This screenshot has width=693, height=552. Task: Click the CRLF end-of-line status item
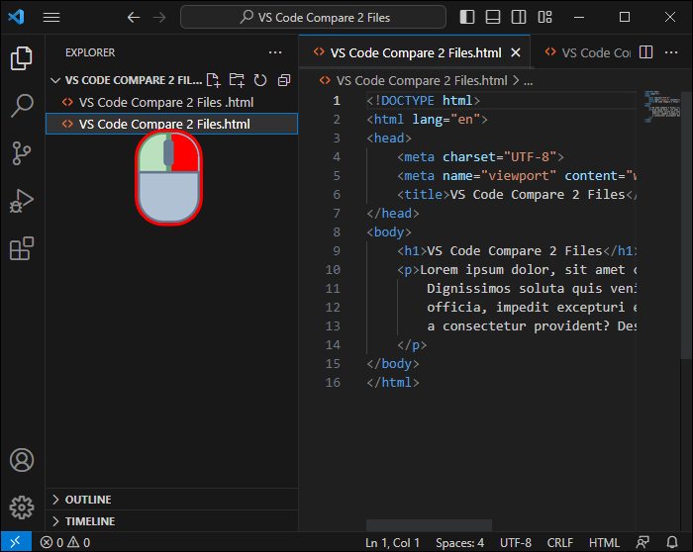pyautogui.click(x=560, y=542)
